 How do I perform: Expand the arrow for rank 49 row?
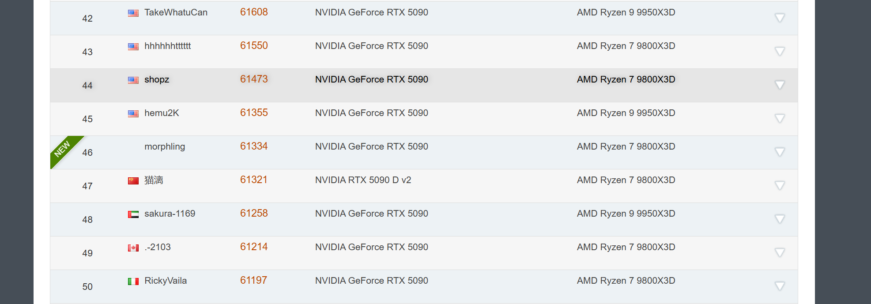[780, 253]
